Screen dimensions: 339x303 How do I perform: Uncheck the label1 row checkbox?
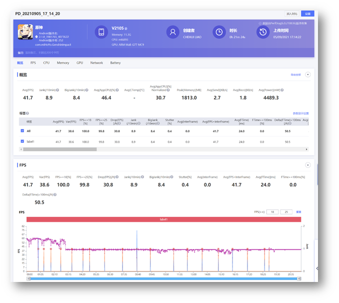click(22, 142)
